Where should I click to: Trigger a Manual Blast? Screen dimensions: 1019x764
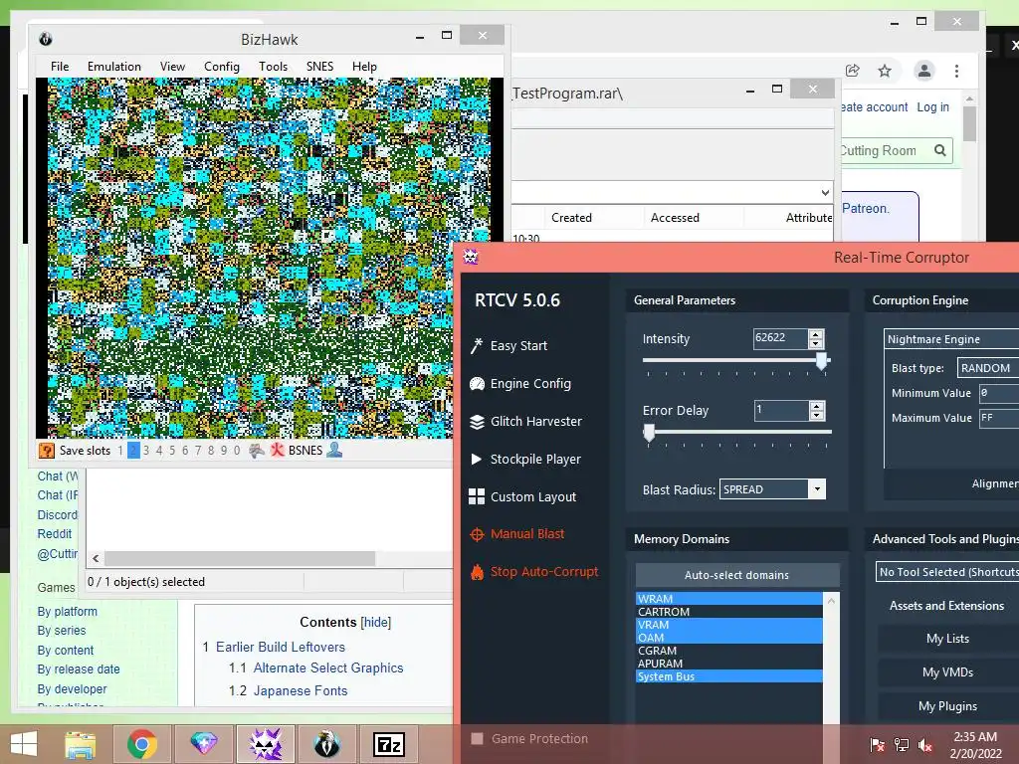(x=517, y=534)
